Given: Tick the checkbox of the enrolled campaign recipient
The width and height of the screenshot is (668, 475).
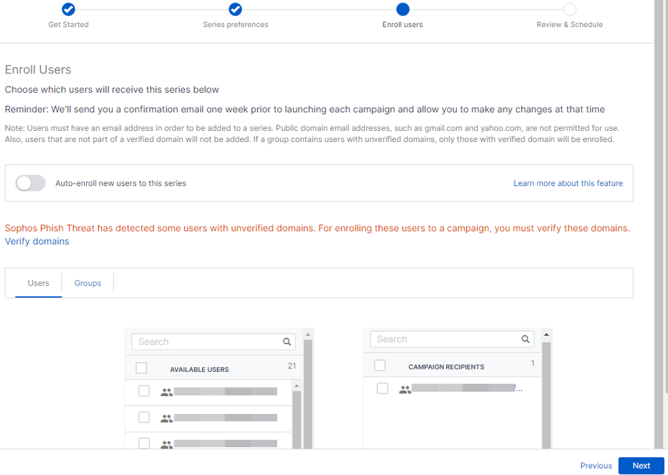Looking at the screenshot, I should pos(382,389).
